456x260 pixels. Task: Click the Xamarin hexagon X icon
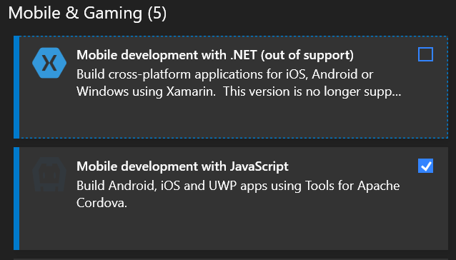click(x=49, y=63)
